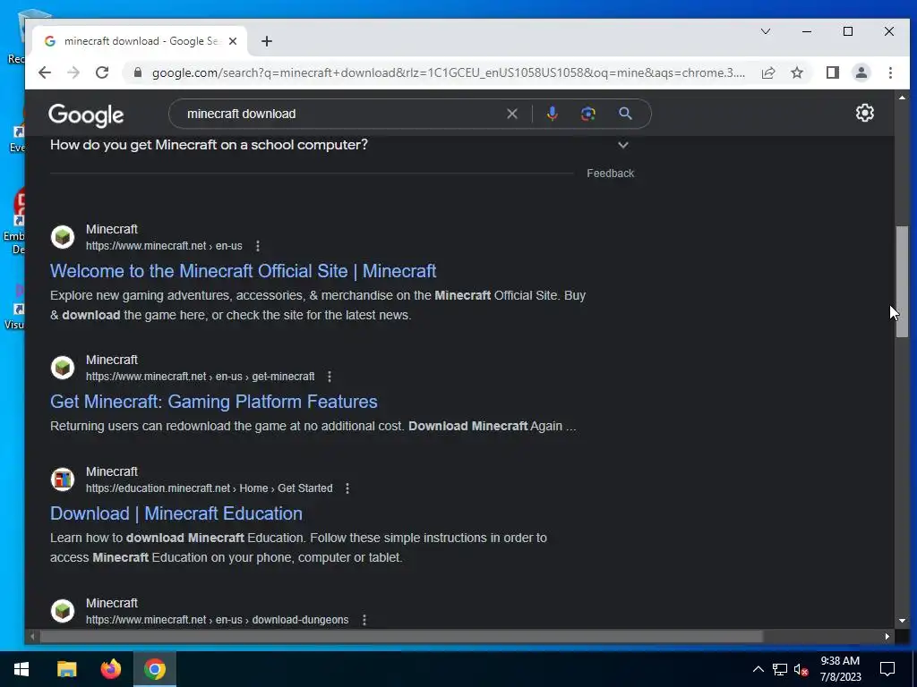Click scroll-down arrow of vertical scrollbar
Viewport: 917px width, 687px height.
pos(902,621)
